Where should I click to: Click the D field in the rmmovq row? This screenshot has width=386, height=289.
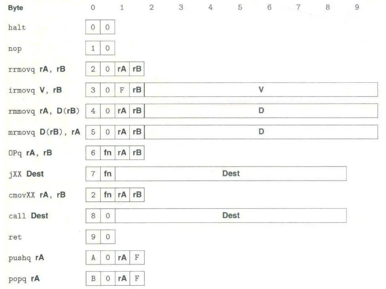coord(261,111)
